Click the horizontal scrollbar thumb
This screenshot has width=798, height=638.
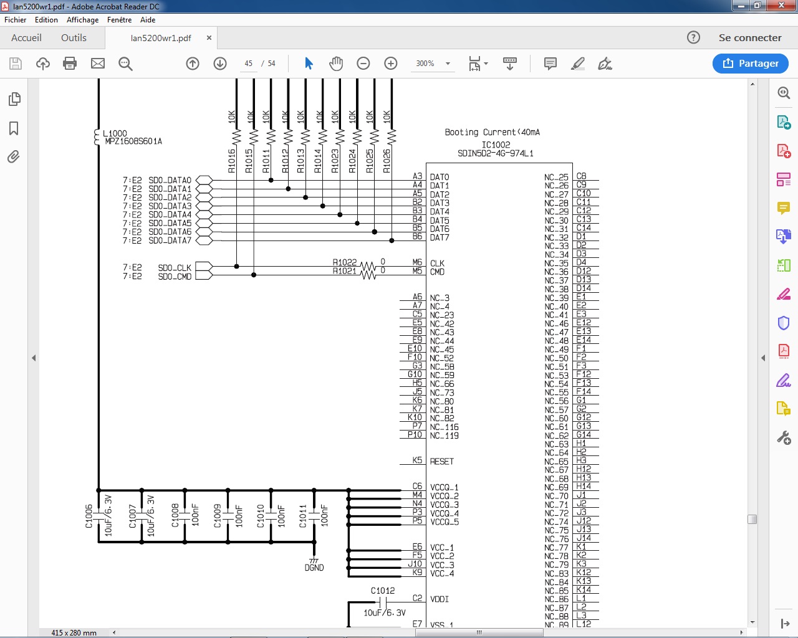tap(479, 632)
